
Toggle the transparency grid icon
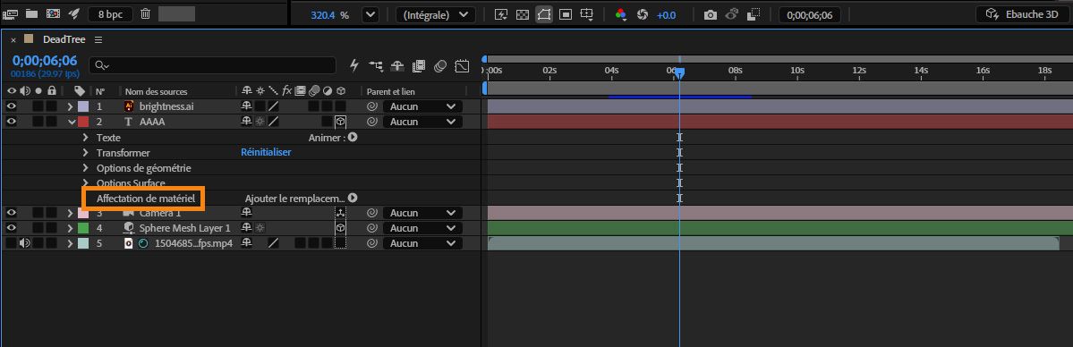point(522,14)
